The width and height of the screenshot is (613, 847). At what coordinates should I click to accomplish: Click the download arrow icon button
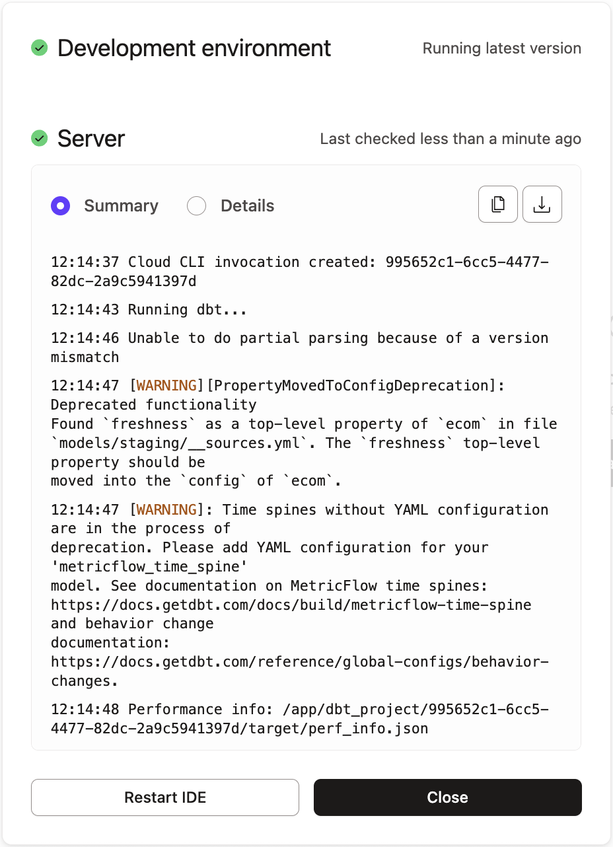(542, 204)
